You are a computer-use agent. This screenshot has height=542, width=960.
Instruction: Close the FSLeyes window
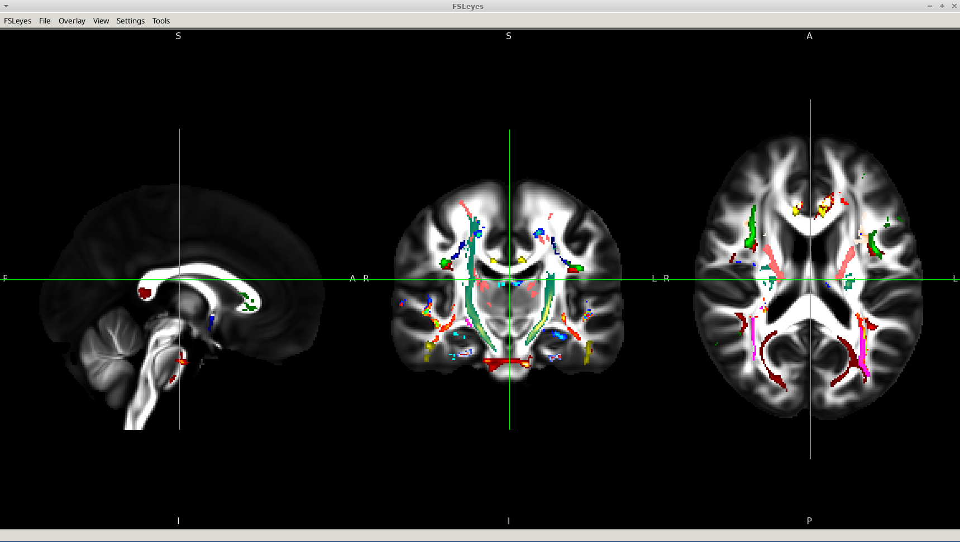click(954, 6)
